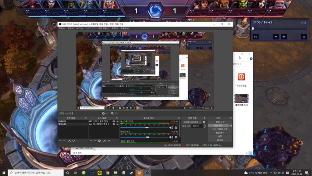Pop out the sources dock panel
The width and height of the screenshot is (312, 176).
(117, 118)
